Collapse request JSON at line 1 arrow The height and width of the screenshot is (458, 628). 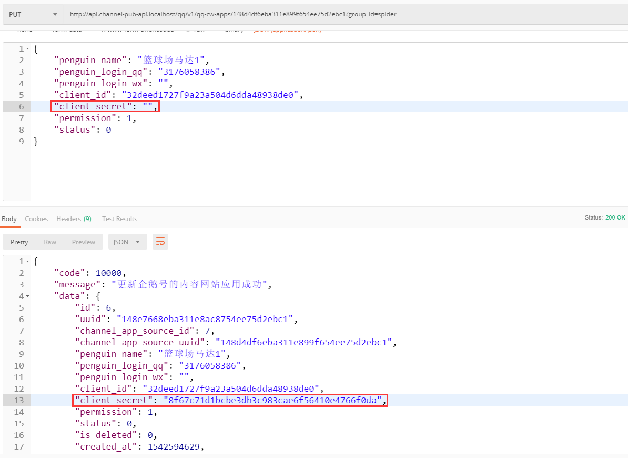coord(28,49)
